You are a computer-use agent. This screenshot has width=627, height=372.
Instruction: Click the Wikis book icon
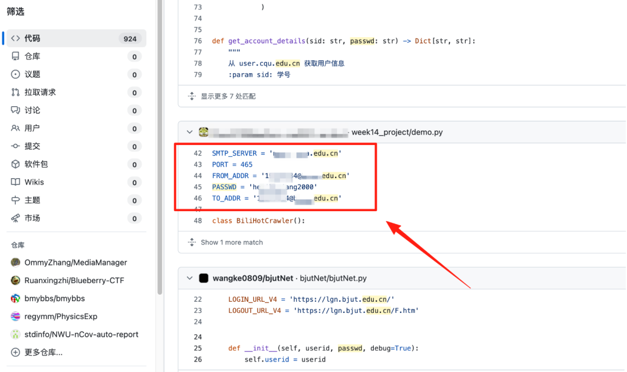coord(15,182)
